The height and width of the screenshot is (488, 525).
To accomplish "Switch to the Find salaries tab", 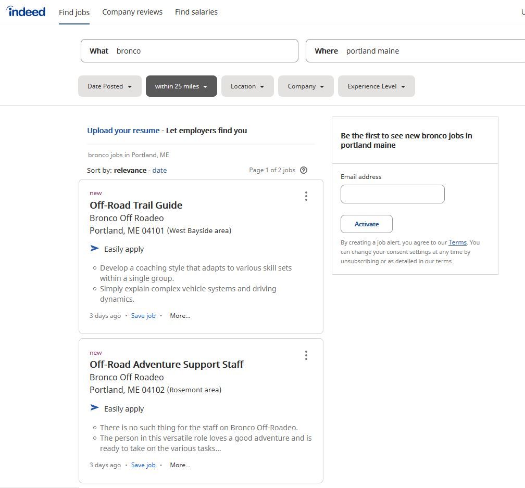I will [196, 12].
